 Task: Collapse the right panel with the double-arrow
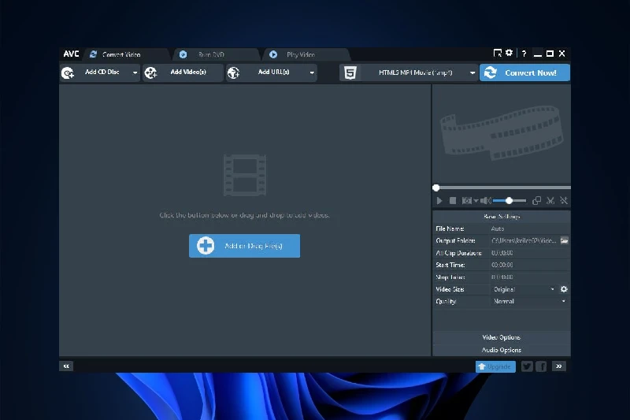point(559,366)
